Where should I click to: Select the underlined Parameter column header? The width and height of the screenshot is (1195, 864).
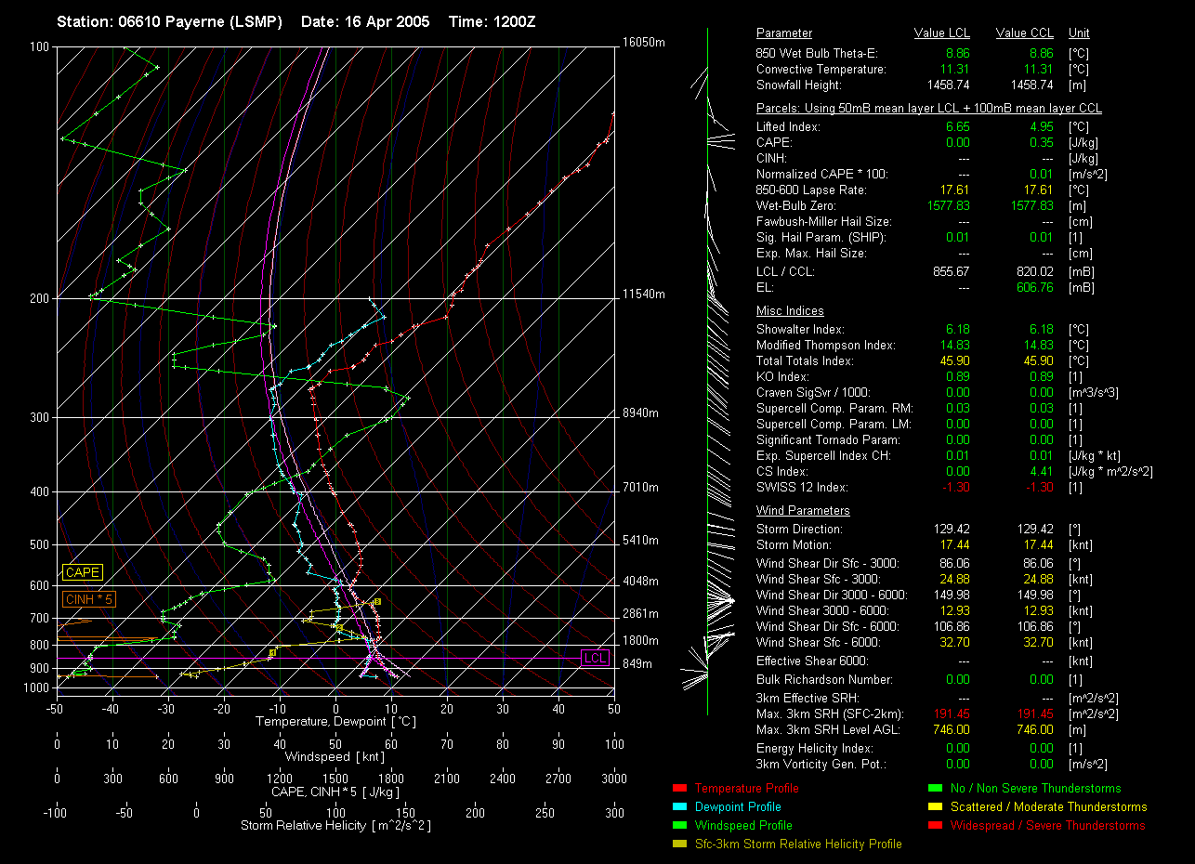click(x=783, y=33)
